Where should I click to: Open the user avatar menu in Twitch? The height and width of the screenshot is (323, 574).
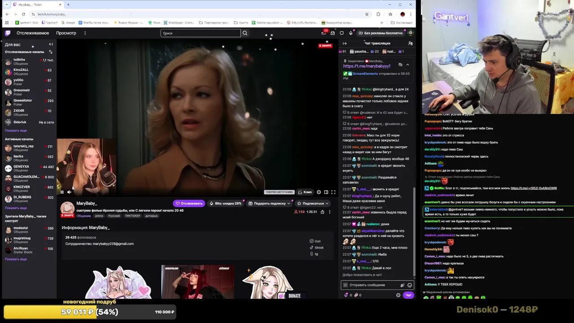(410, 33)
